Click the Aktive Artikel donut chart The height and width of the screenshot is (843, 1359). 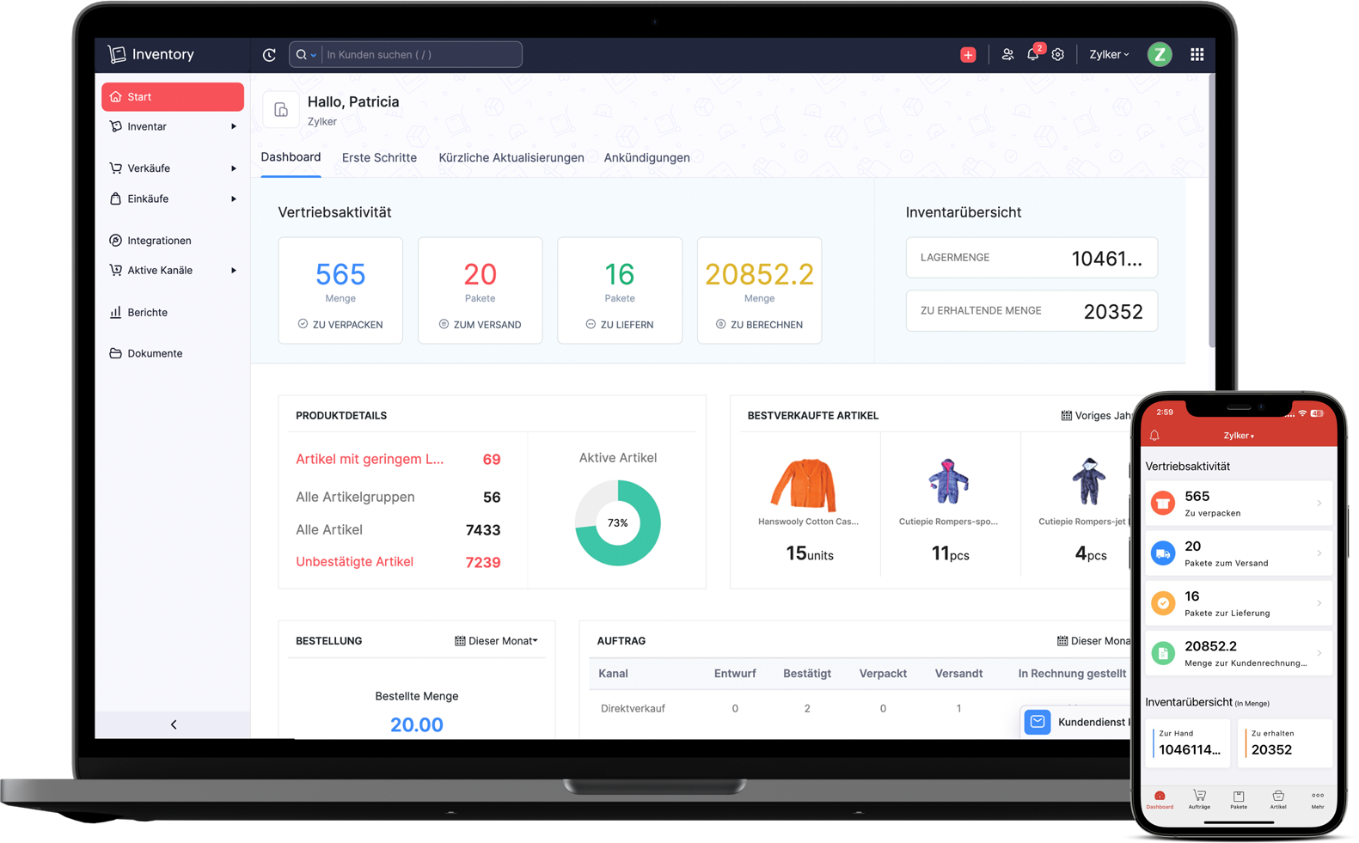(x=617, y=522)
